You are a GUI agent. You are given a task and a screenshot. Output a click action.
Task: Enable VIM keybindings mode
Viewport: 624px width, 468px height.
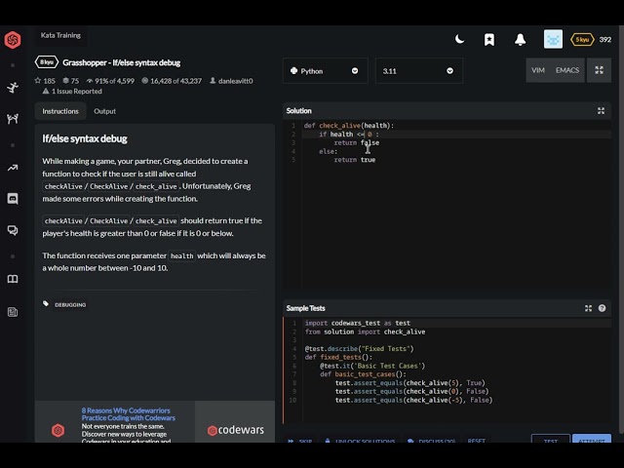point(537,70)
